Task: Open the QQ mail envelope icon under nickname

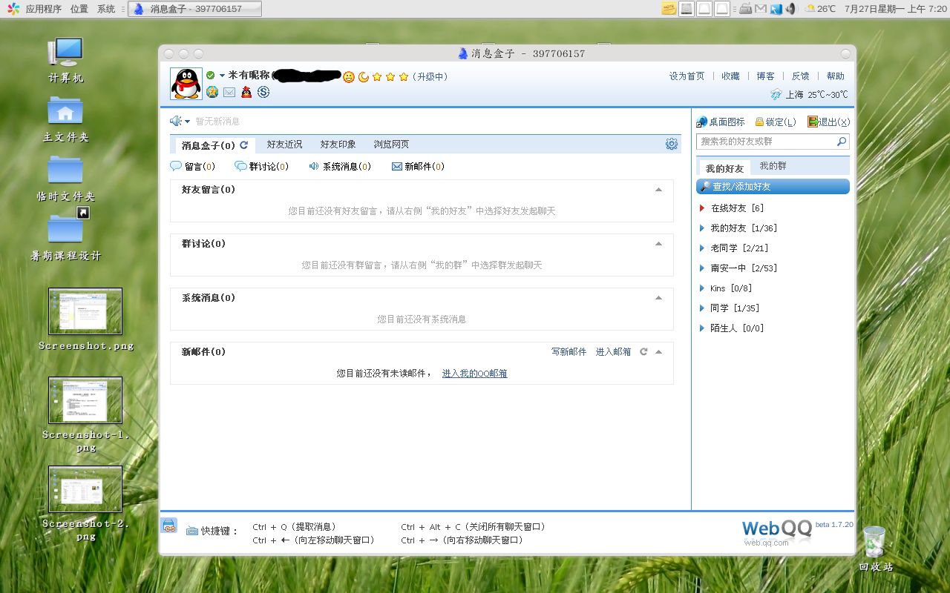Action: click(x=229, y=92)
